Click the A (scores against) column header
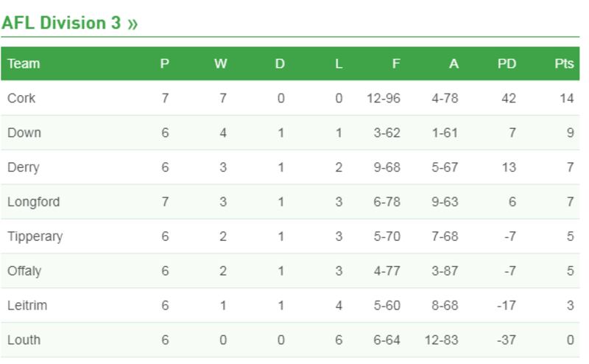Viewport: 589px width, 364px height. pos(454,63)
